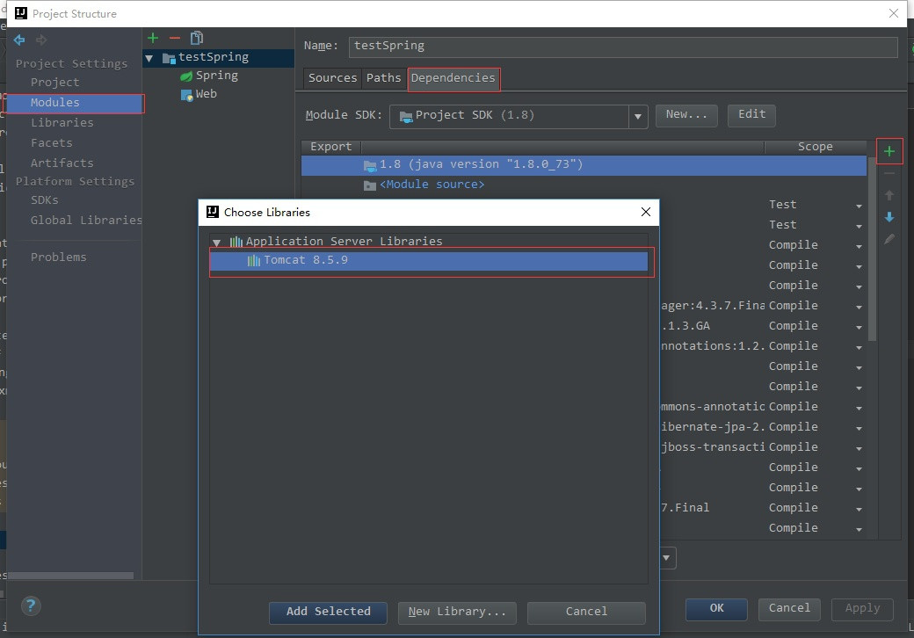Open scope dropdown for first Test row
The width and height of the screenshot is (914, 638).
click(x=859, y=206)
